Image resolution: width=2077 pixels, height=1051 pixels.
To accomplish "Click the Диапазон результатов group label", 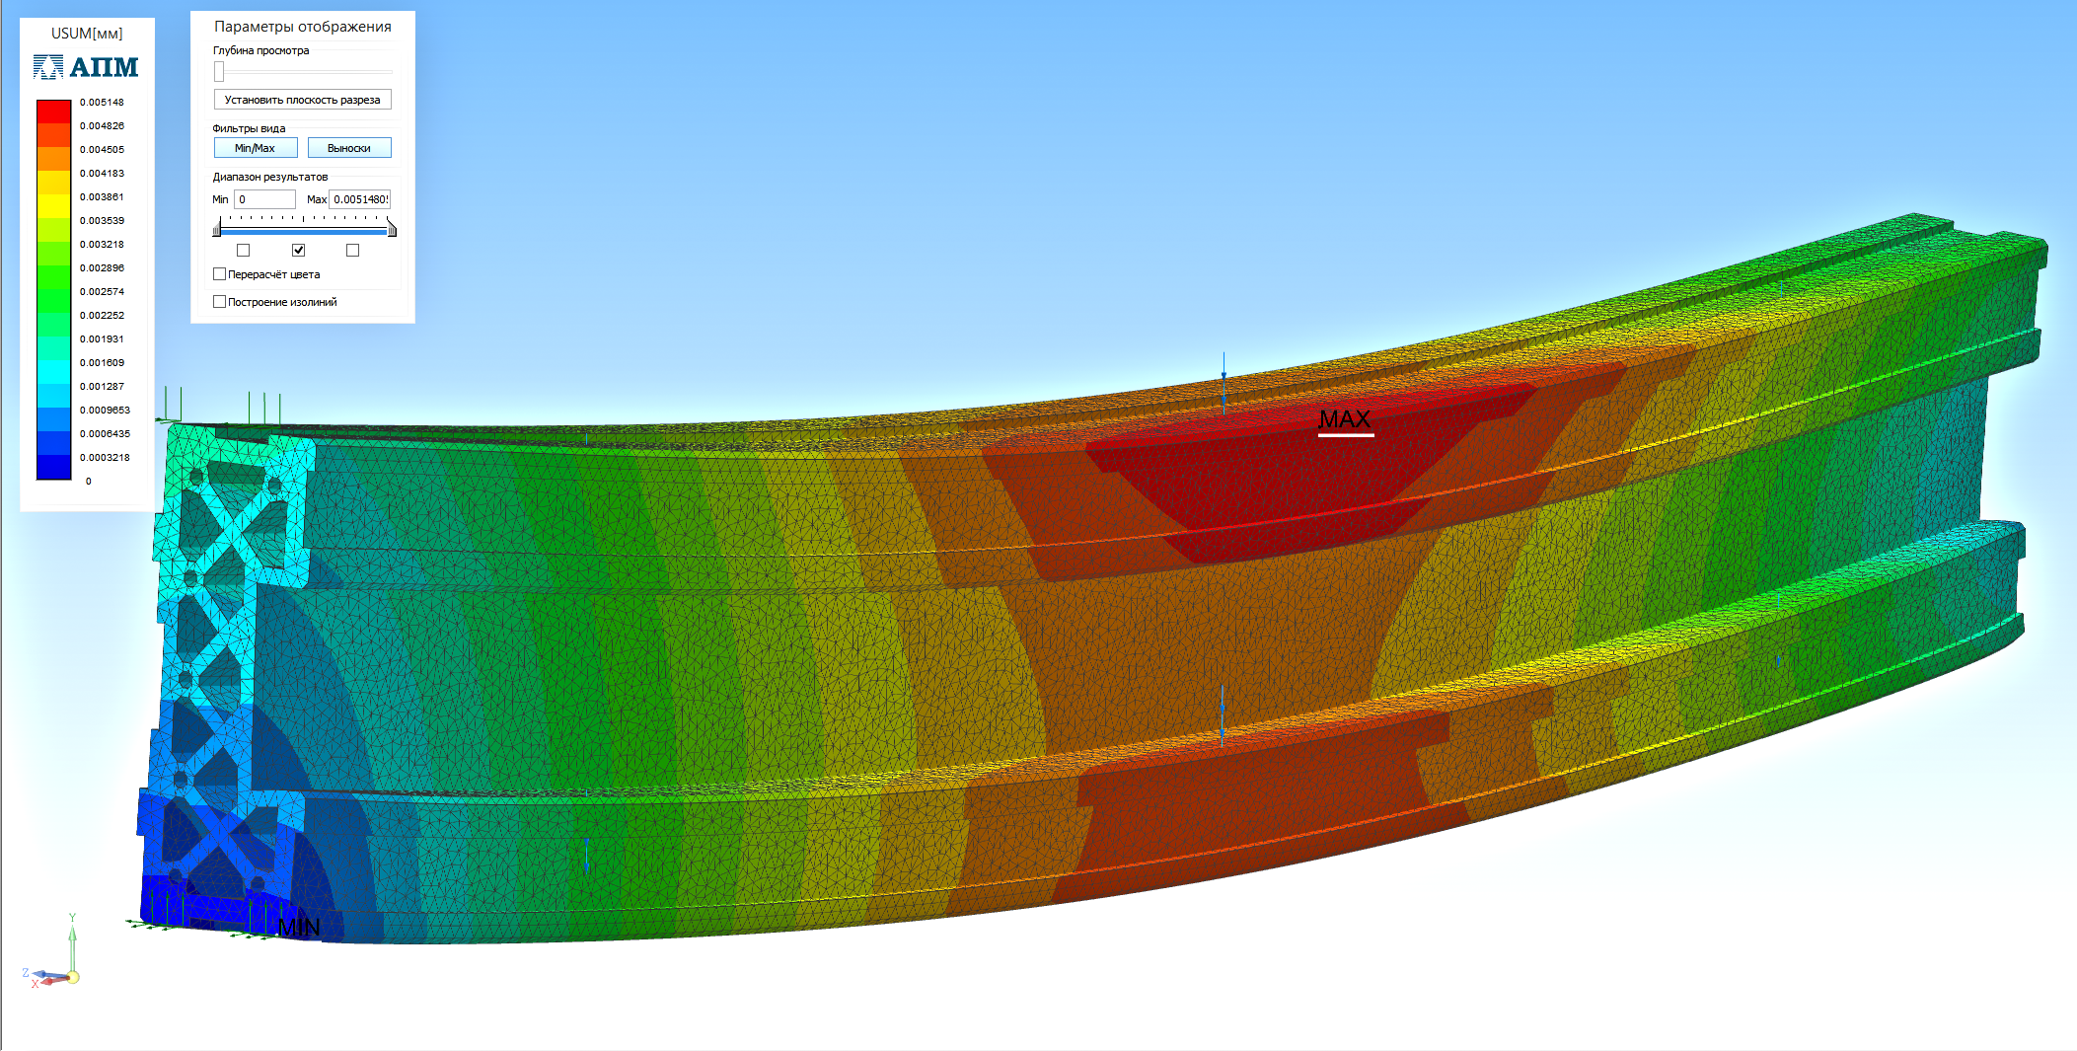I will coord(270,178).
